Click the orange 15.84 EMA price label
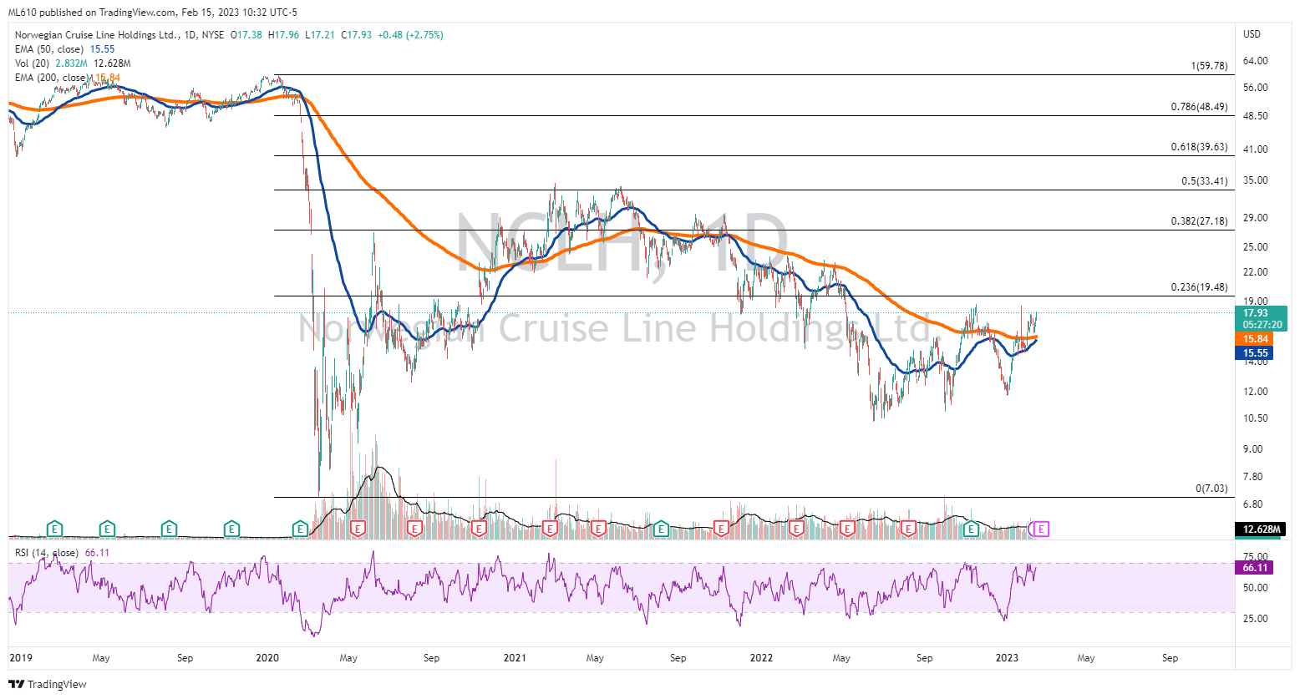This screenshot has width=1300, height=699. (1255, 339)
